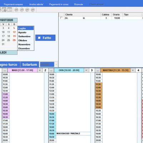The image size is (143, 143).
Task: Click 16:30 slot in MARI column
Action: (x=6, y=117)
